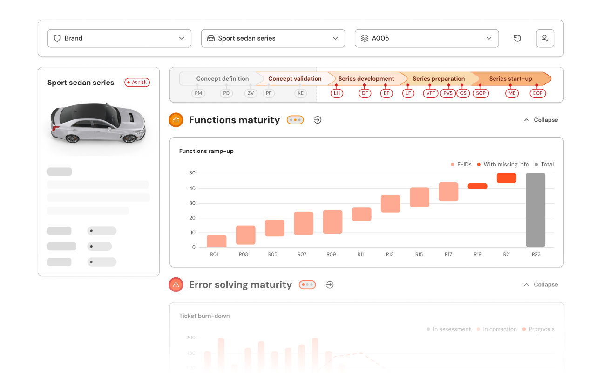Image resolution: width=596 pixels, height=373 pixels.
Task: Click the PF milestone marker
Action: 269,93
